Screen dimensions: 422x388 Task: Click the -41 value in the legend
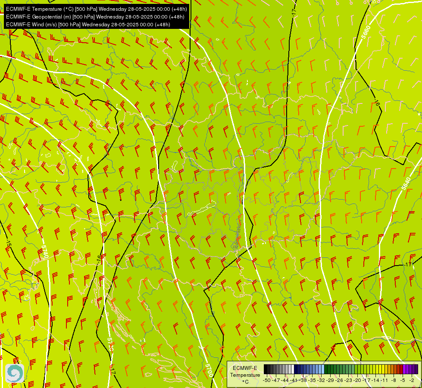click(294, 380)
